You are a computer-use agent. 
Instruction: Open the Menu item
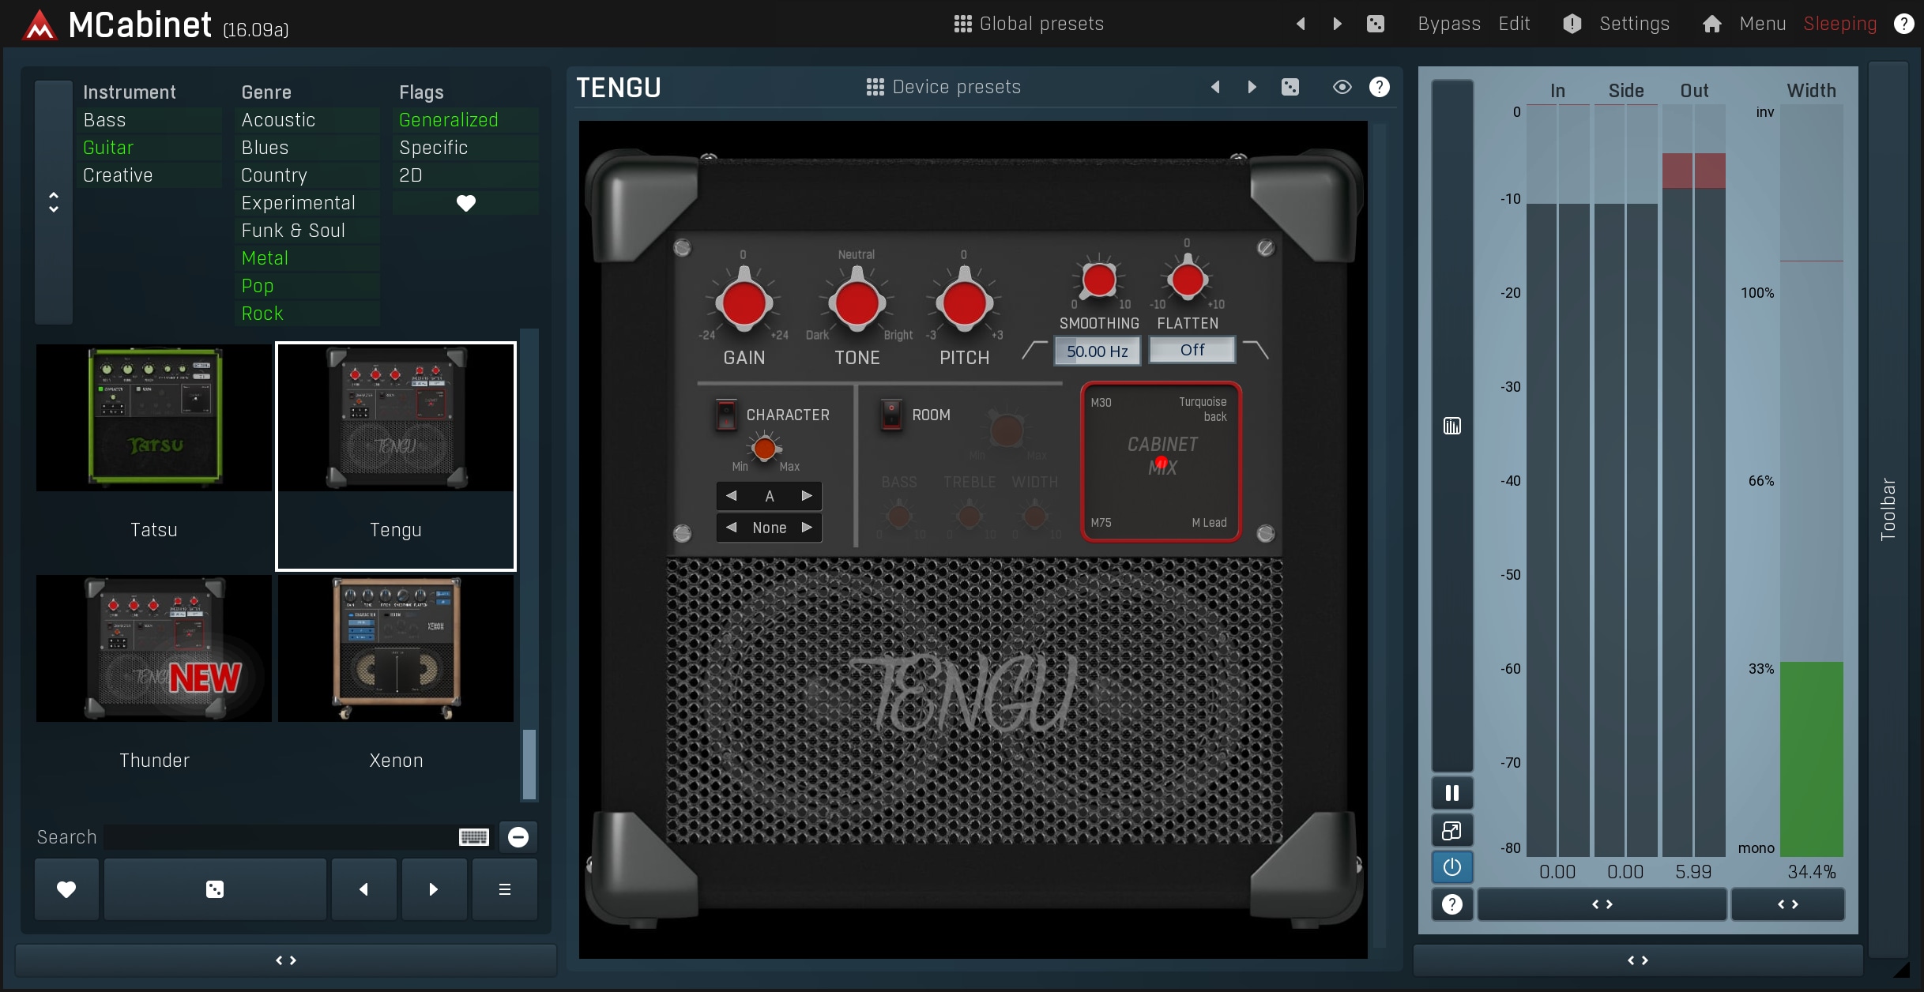[x=1763, y=24]
